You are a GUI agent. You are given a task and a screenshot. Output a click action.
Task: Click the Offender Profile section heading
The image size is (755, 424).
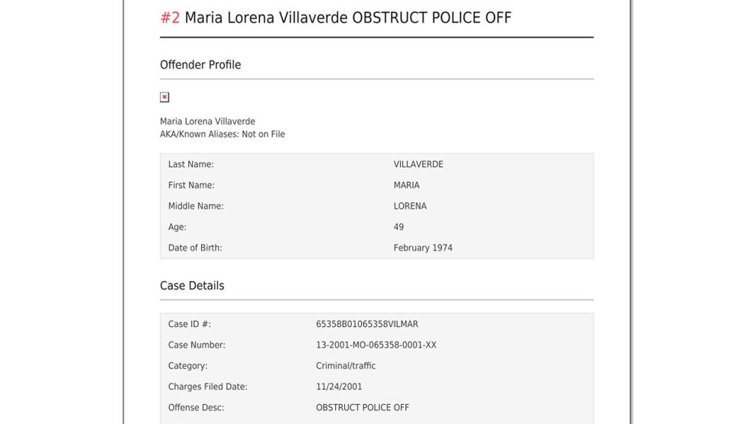click(x=200, y=65)
